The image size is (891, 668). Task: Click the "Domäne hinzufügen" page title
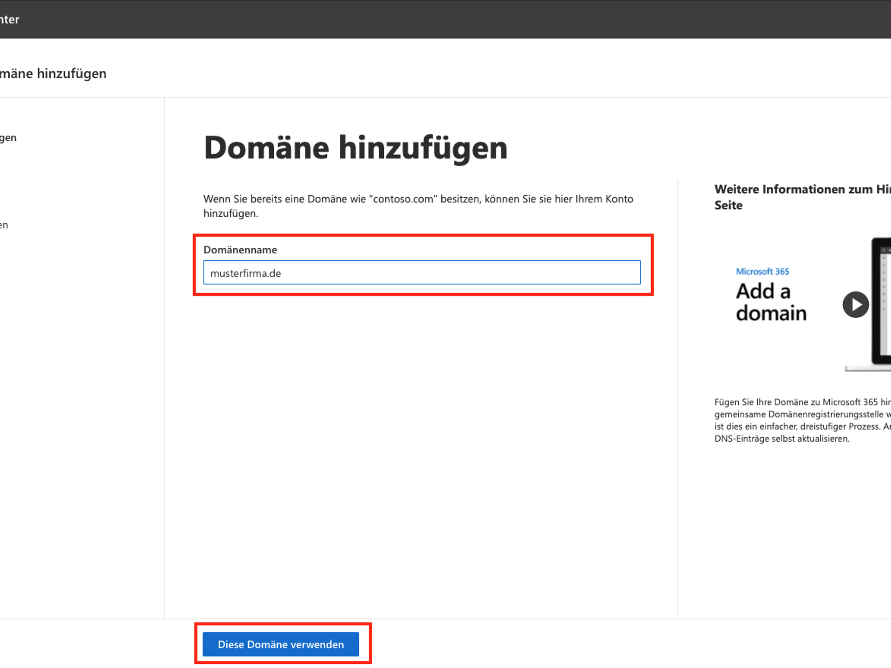coord(355,148)
